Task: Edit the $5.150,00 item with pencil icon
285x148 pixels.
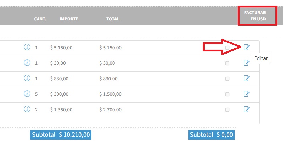Action: point(246,47)
